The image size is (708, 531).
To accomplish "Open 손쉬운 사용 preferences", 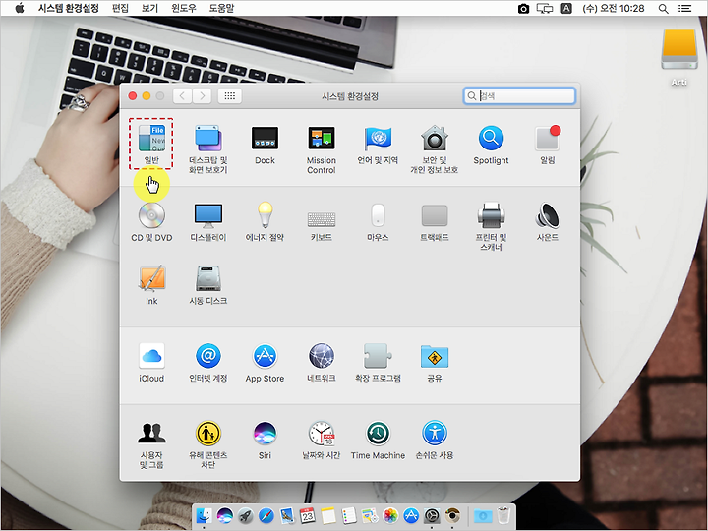I will [435, 441].
